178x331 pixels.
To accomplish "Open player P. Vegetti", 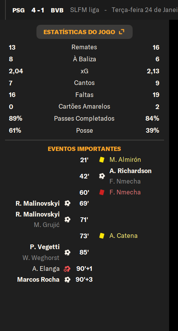I will click(45, 247).
